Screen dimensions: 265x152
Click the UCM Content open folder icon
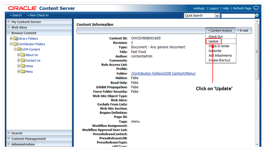coord(19,49)
